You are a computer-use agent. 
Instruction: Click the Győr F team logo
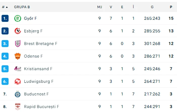coord(18,18)
